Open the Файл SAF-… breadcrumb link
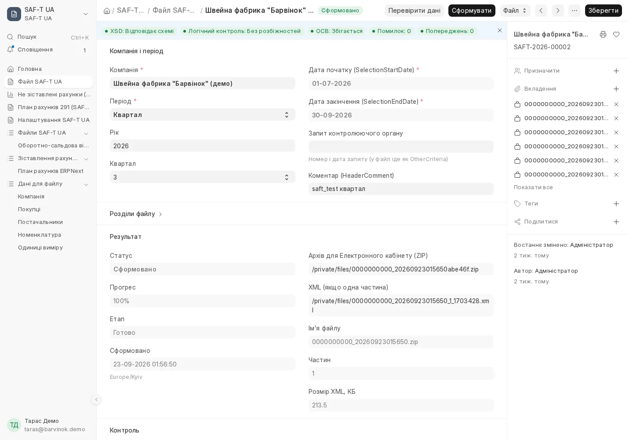633x440 pixels. 175,11
